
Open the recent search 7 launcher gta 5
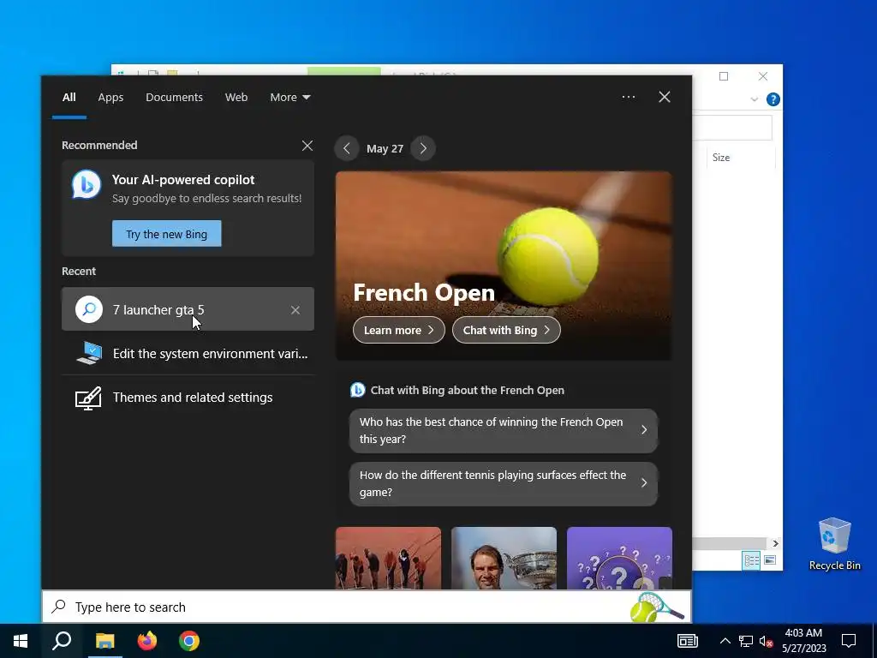(x=188, y=308)
